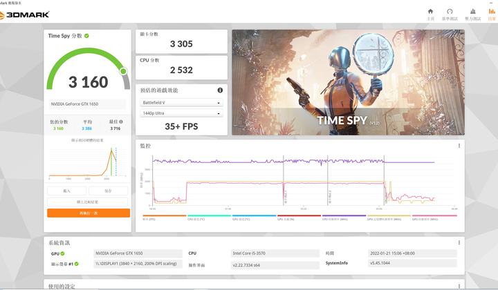Toggle the blue GPU temperature legend
Viewport: 498px width, 290px height.
pyautogui.click(x=254, y=217)
